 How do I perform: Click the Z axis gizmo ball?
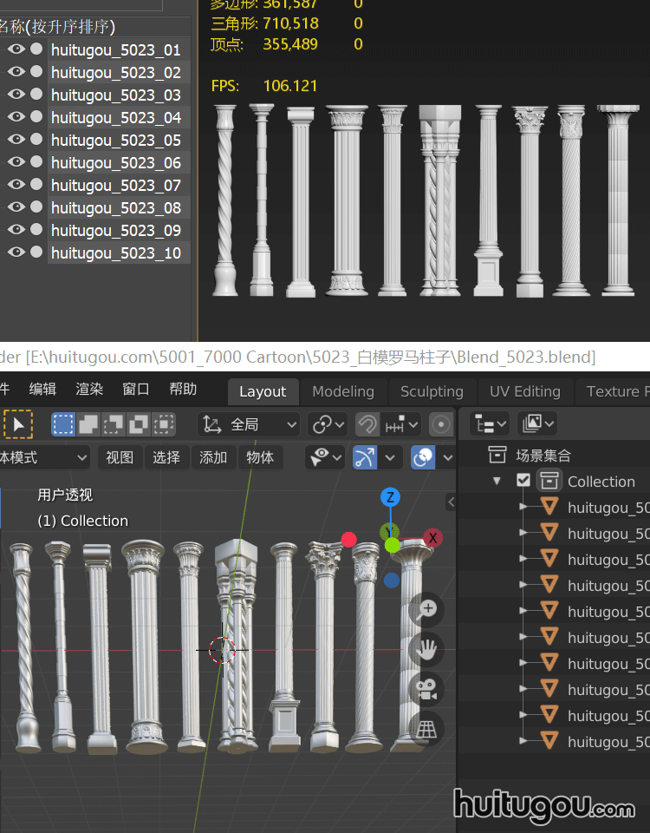pos(391,497)
